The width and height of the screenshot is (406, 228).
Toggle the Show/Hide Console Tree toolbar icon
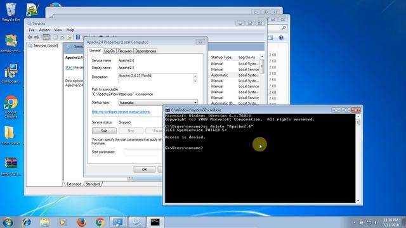[x=46, y=37]
